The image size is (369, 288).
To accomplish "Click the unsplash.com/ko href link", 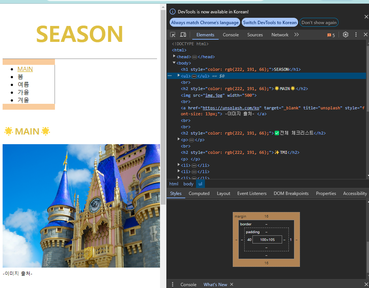I will point(231,108).
